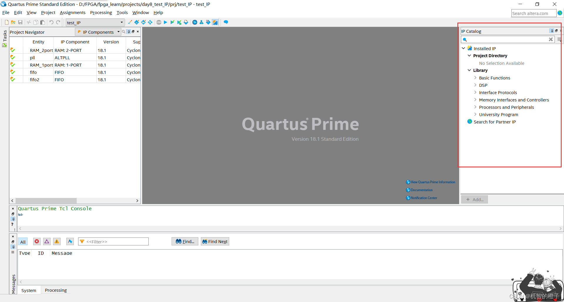
Task: Switch to the System messages tab
Action: point(29,290)
